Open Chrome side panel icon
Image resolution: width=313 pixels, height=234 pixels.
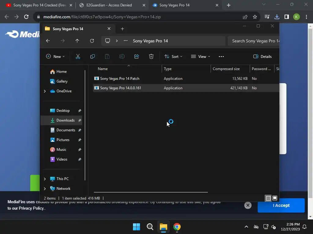pyautogui.click(x=287, y=17)
